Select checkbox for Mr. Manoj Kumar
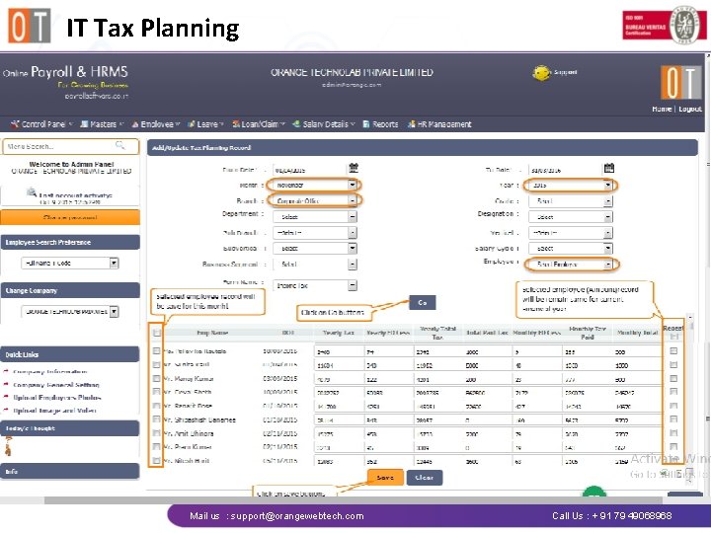Viewport: 711px width, 533px height. tap(156, 378)
